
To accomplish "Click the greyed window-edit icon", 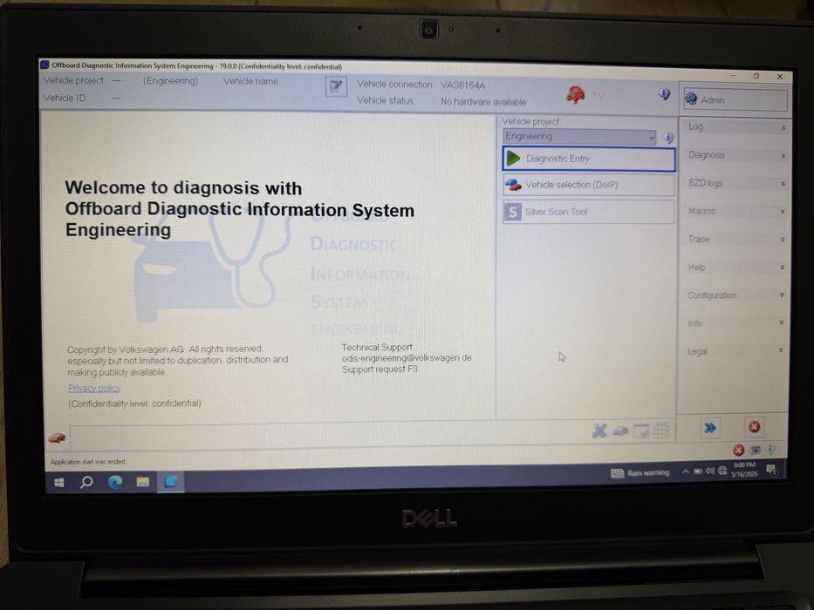I will 641,431.
